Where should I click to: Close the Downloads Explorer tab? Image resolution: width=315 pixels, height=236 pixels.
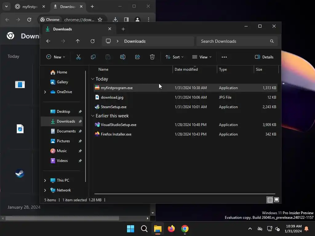[110, 29]
